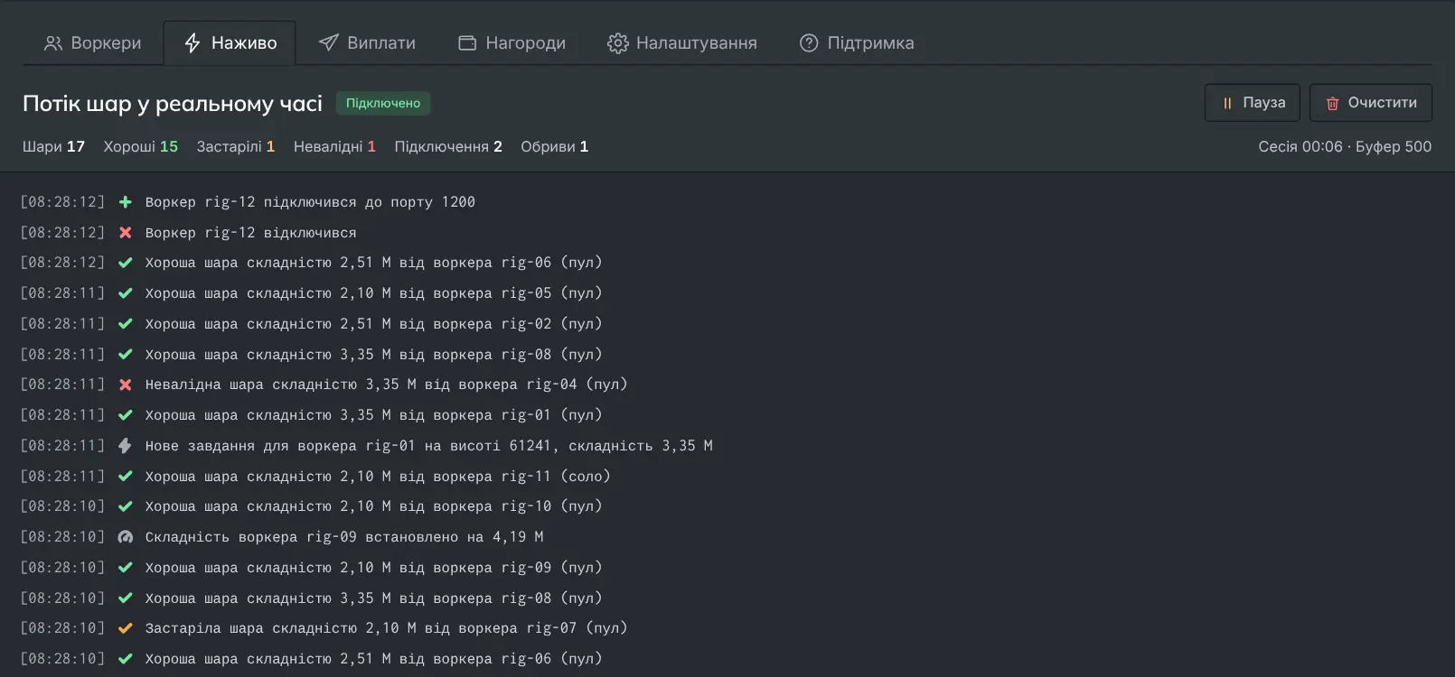Click the red cross for rig-12 disconnect

click(126, 233)
